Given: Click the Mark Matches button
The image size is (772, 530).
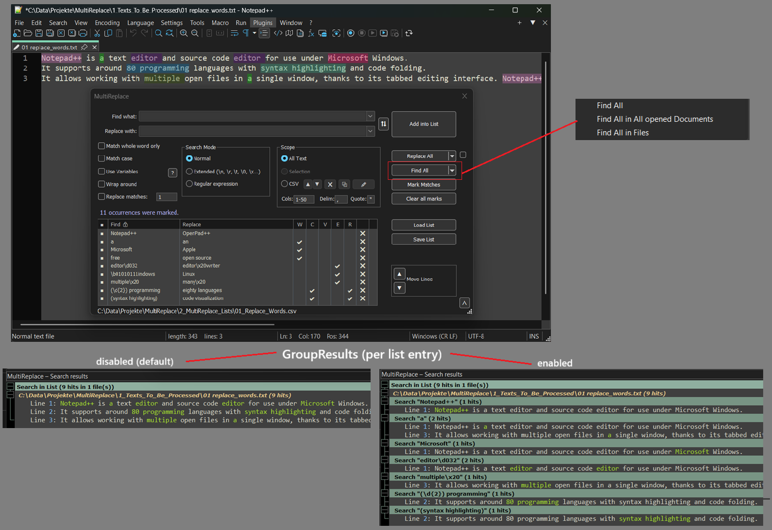Looking at the screenshot, I should (424, 185).
